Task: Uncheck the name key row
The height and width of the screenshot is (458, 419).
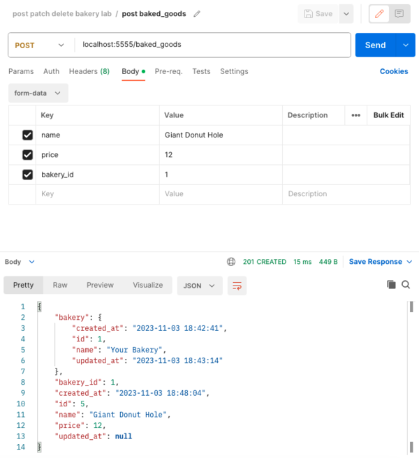Action: (x=27, y=135)
